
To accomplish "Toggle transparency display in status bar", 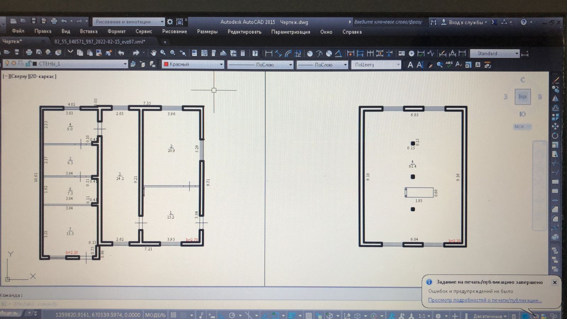I will click(x=309, y=315).
